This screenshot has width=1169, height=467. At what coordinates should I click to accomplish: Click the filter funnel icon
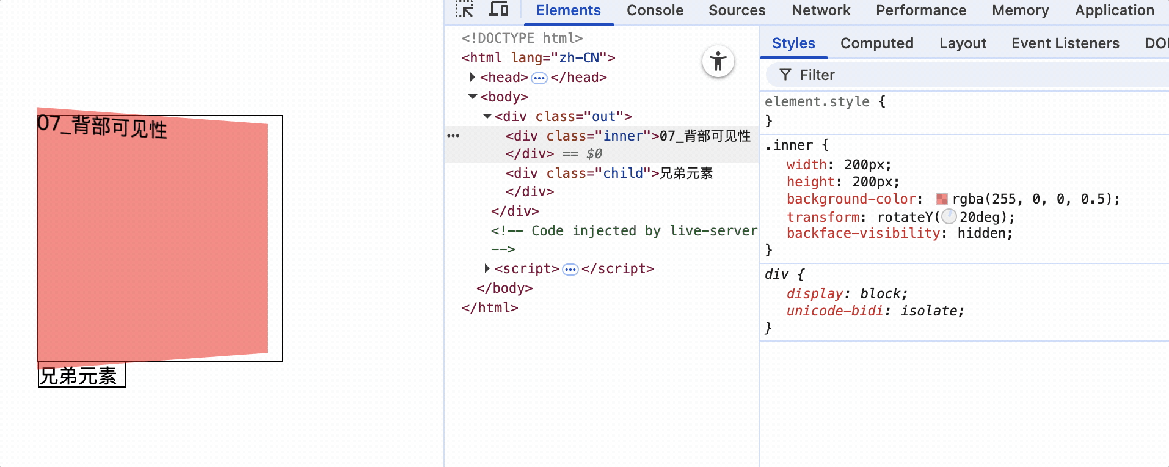(x=785, y=75)
